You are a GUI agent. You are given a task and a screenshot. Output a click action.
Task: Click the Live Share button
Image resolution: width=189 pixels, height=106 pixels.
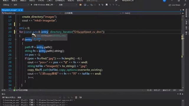click(x=175, y=5)
